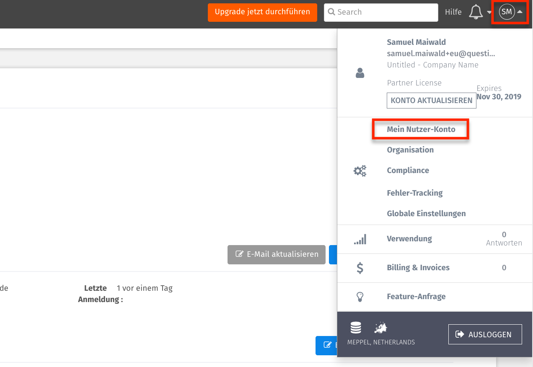Image resolution: width=533 pixels, height=367 pixels.
Task: Open Globale Einstellungen menu entry
Action: tap(426, 214)
